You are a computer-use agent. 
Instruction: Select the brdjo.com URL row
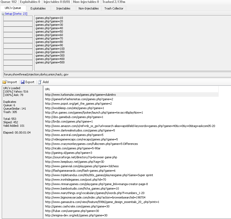click(132, 121)
